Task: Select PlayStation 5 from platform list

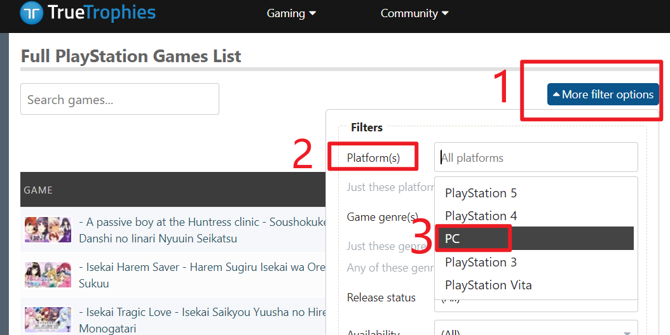Action: pos(536,193)
